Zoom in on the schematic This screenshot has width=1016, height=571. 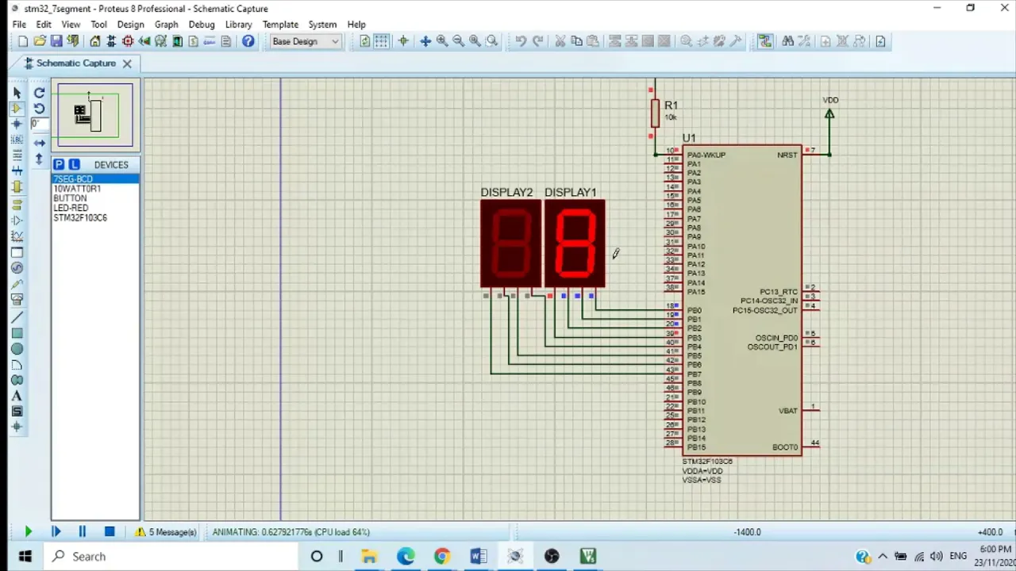[x=442, y=41]
